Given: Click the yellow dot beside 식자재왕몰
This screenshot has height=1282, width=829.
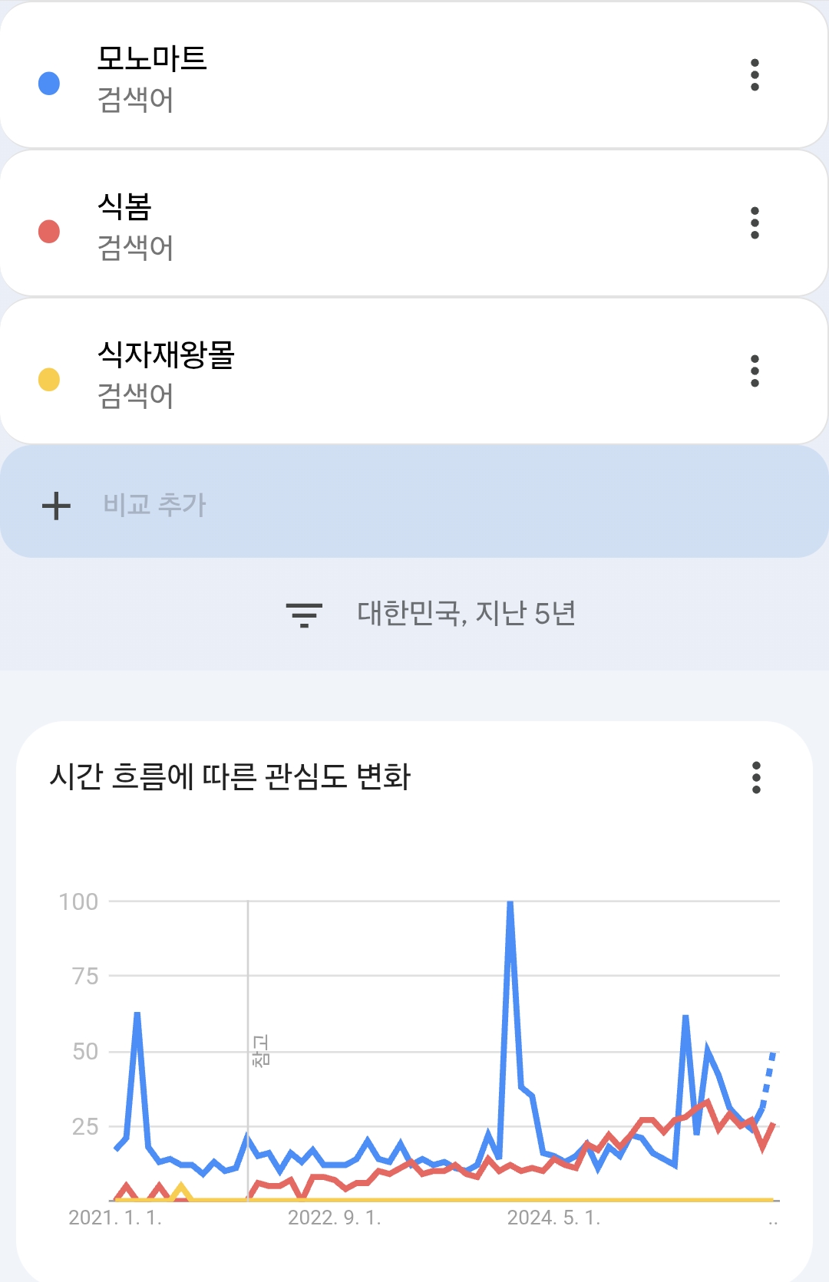Looking at the screenshot, I should [x=49, y=379].
